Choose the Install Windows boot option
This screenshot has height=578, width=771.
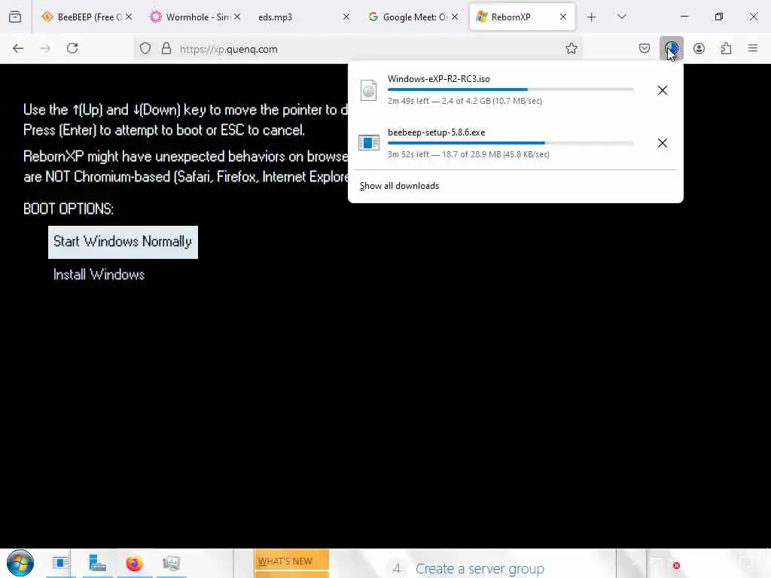coord(99,274)
